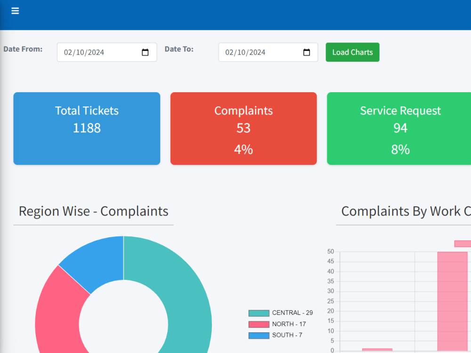This screenshot has width=471, height=353.
Task: Click the 8% service request percentage
Action: coord(400,150)
